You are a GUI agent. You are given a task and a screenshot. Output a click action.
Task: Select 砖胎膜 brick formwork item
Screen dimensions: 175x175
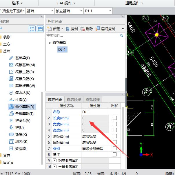click(x=17, y=148)
